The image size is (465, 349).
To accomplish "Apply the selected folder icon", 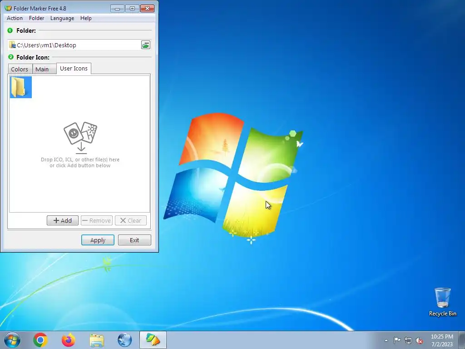I will pos(98,240).
